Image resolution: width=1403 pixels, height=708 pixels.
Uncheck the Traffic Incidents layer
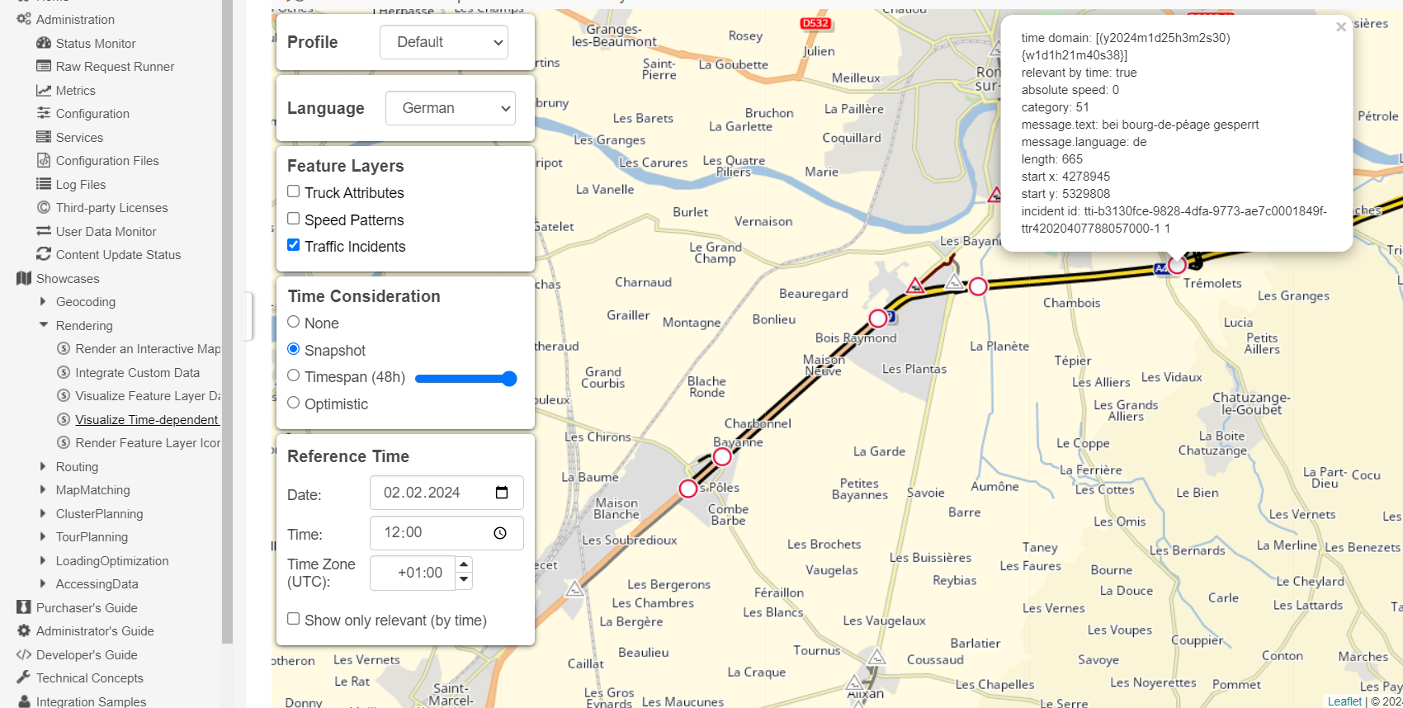(293, 245)
